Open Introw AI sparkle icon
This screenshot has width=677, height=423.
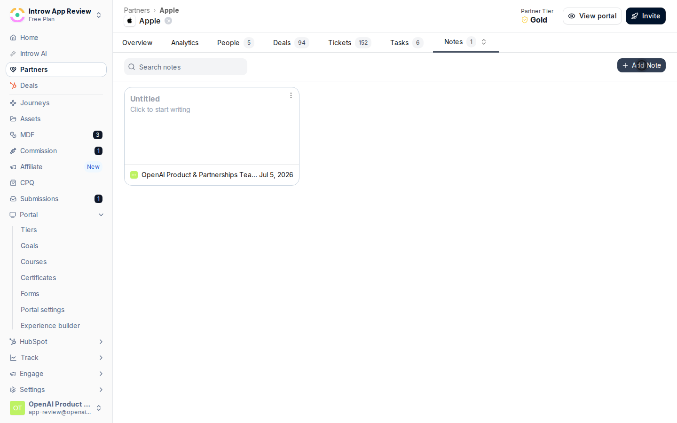coord(13,54)
